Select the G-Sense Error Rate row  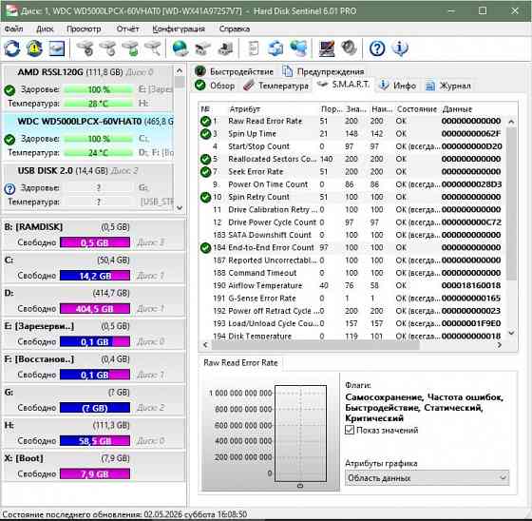pos(351,299)
